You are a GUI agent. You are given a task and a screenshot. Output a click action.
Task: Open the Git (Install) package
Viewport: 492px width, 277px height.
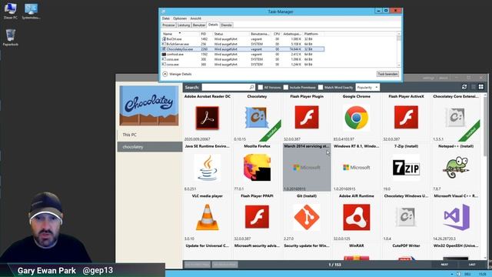tap(307, 217)
